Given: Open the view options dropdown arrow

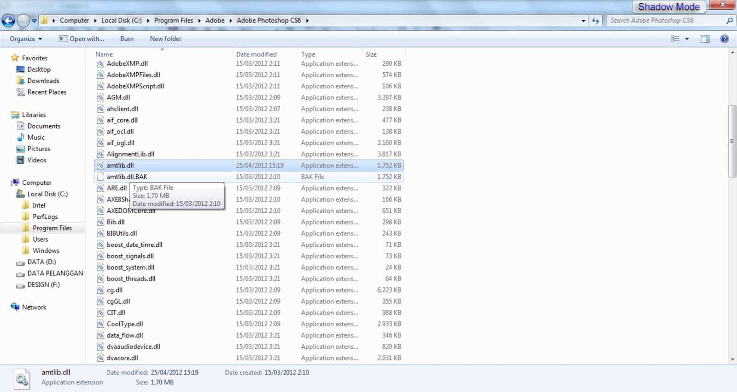Looking at the screenshot, I should pos(687,39).
